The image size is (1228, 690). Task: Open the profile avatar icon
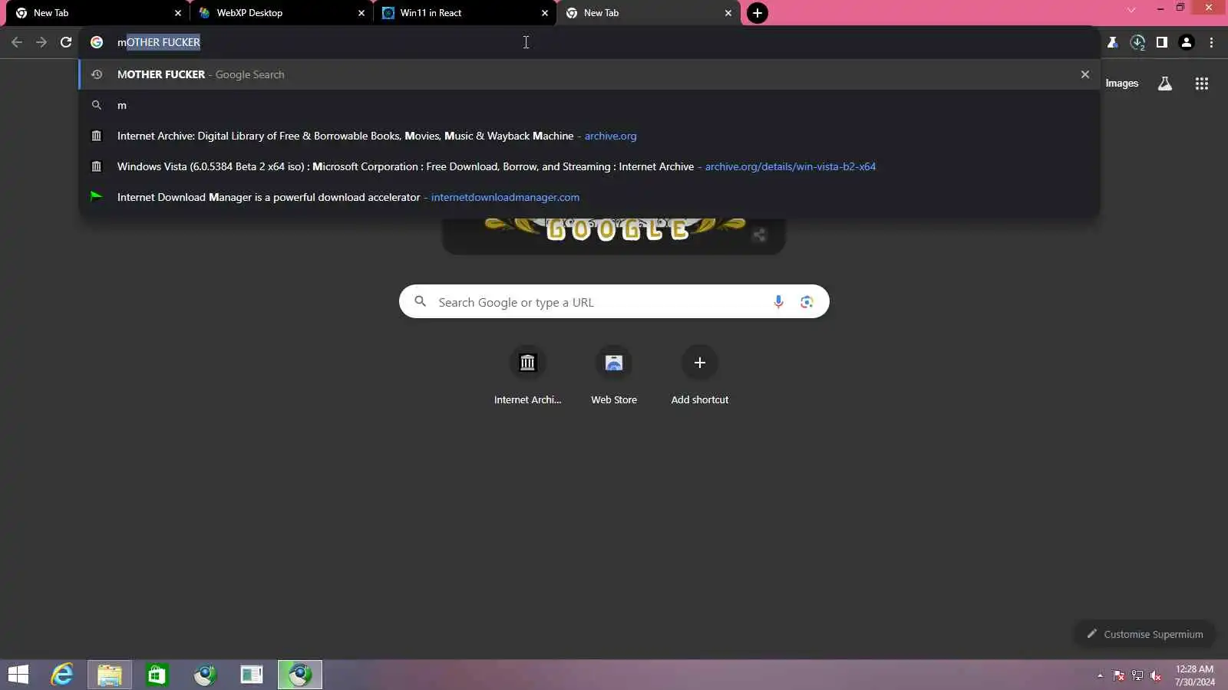click(x=1187, y=42)
